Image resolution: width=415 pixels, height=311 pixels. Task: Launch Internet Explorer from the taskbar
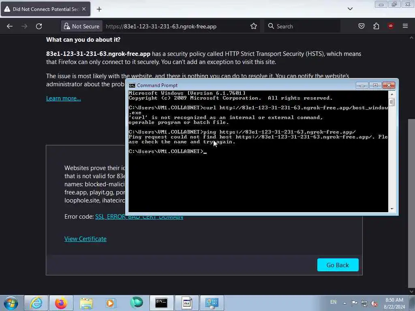pos(36,303)
